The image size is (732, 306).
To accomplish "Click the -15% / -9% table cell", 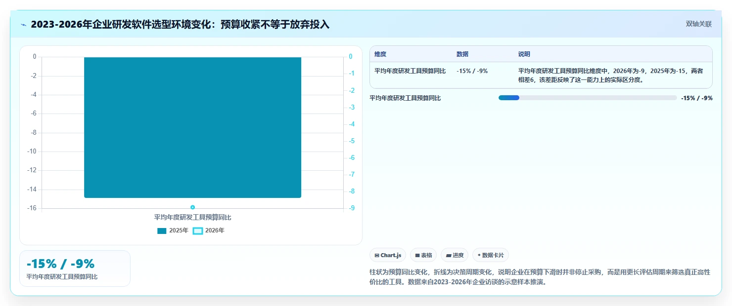I will pyautogui.click(x=472, y=71).
